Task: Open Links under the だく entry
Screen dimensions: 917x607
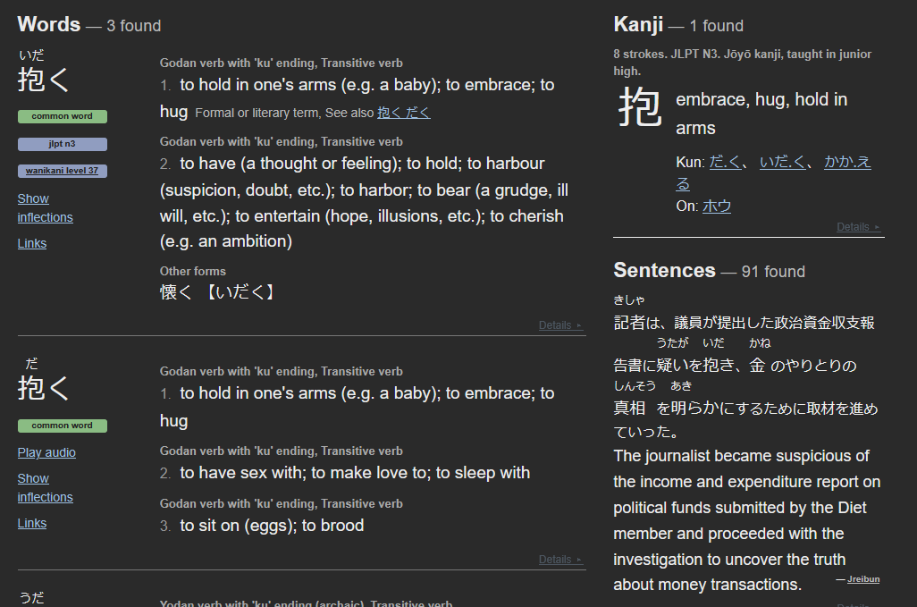Action: click(31, 523)
